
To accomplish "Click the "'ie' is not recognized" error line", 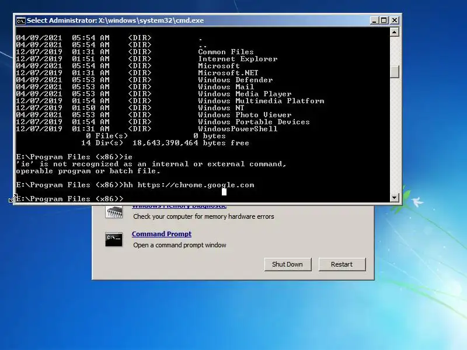I will 151,164.
